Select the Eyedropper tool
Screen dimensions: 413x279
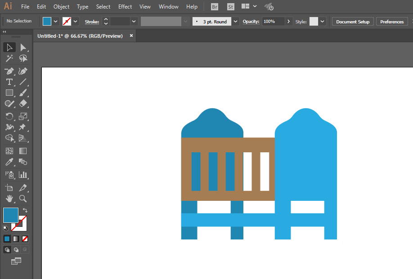click(9, 162)
